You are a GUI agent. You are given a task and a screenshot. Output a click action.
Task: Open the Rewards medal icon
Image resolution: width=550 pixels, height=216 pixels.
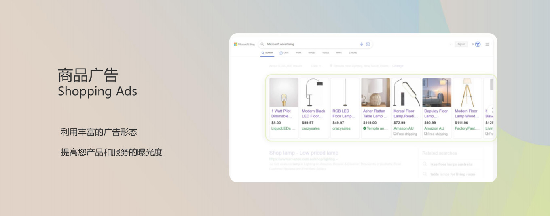click(478, 44)
